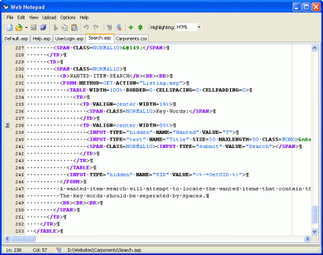Click "WANTED ITEM SEARCH" text on line 231
The width and height of the screenshot is (323, 255).
click(x=100, y=76)
